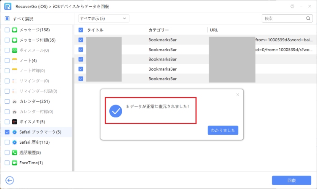Click 5 データが正常に復元されました message
This screenshot has width=317, height=189.
158,106
